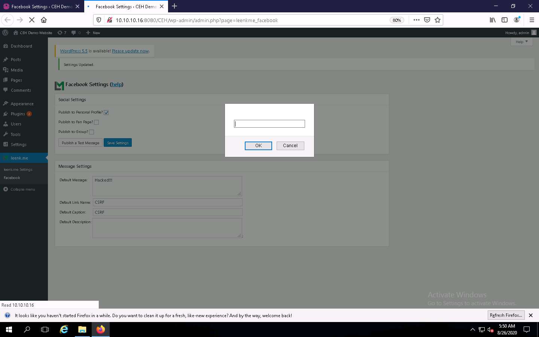Open the WordPress logo menu in admin bar
The height and width of the screenshot is (337, 539).
(5, 33)
